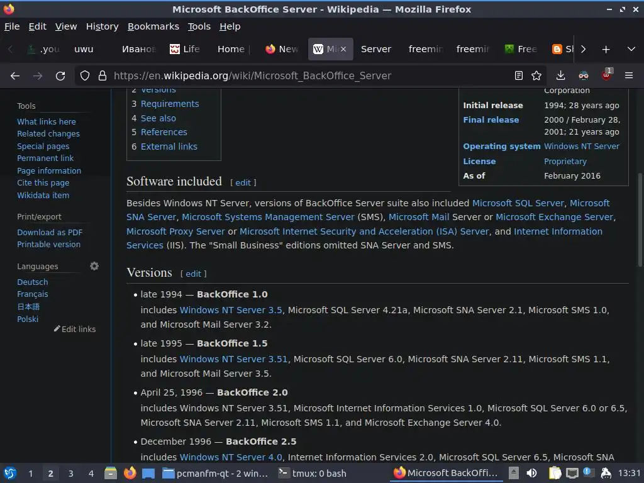Open a new tab with plus icon
Screen dimensions: 644x483
pos(606,49)
